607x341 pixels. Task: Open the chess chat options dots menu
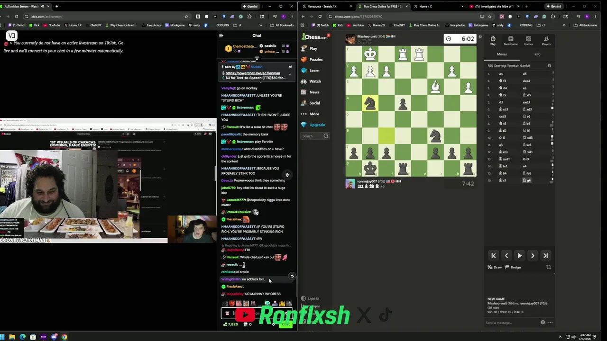point(551,323)
